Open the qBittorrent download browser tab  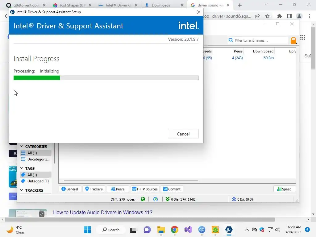[x=26, y=5]
